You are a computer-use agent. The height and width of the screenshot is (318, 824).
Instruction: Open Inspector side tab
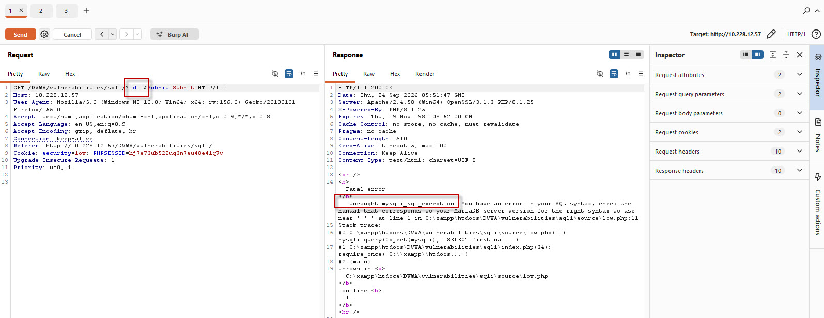pos(817,77)
